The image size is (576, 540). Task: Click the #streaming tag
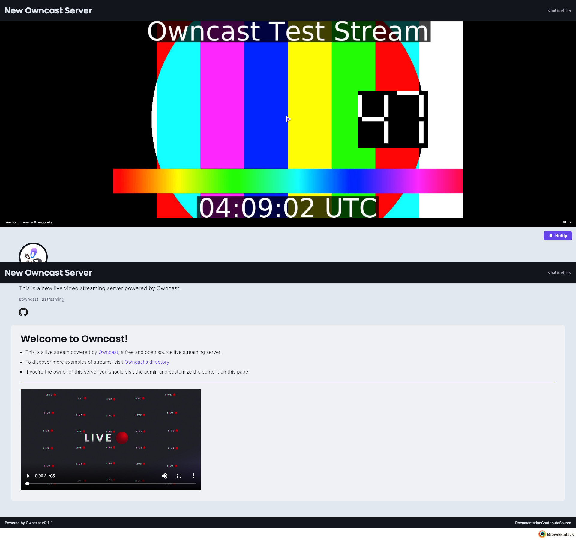pyautogui.click(x=53, y=299)
